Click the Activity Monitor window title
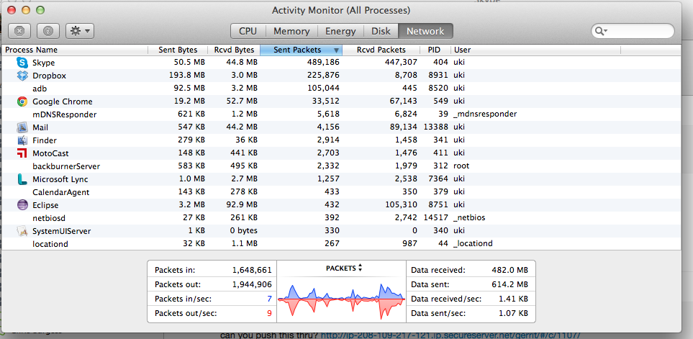This screenshot has width=693, height=339. click(x=341, y=10)
